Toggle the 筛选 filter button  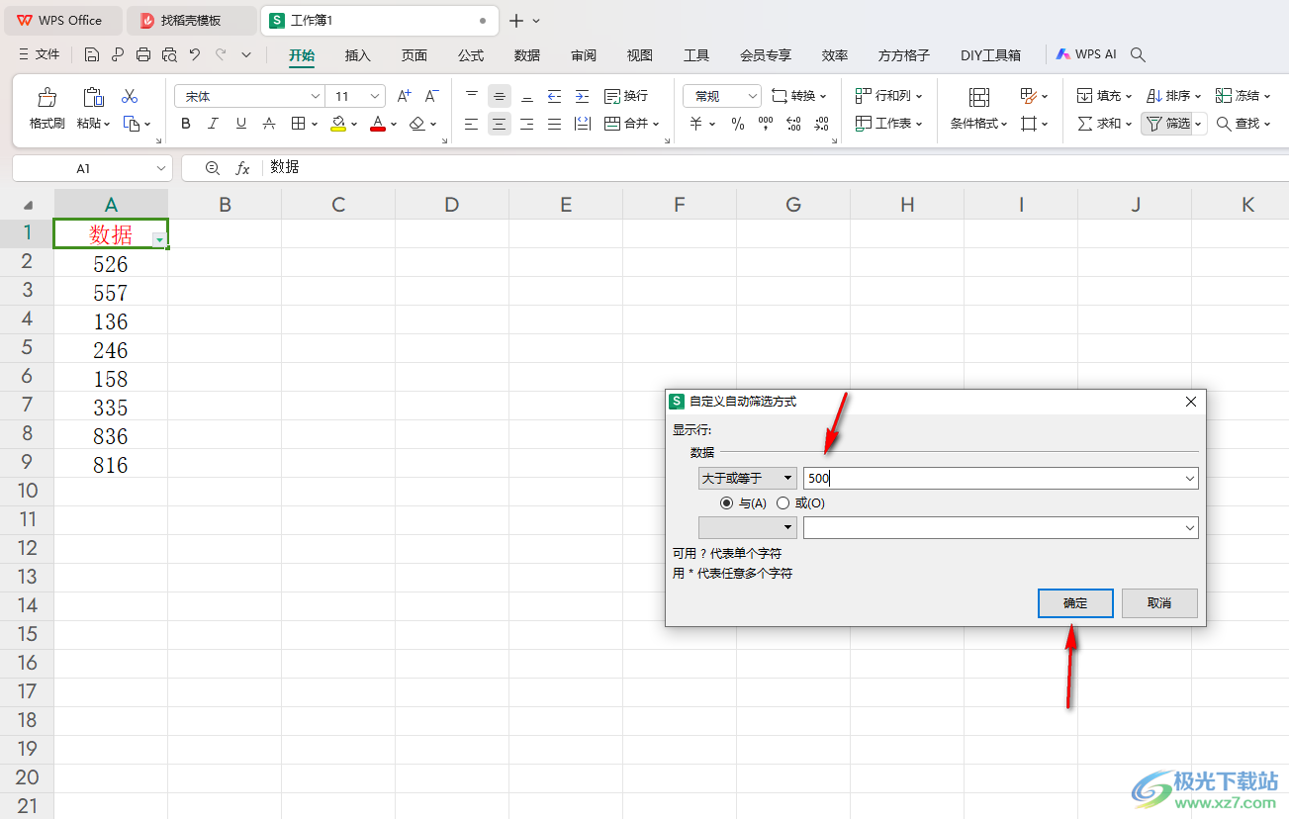(1167, 124)
